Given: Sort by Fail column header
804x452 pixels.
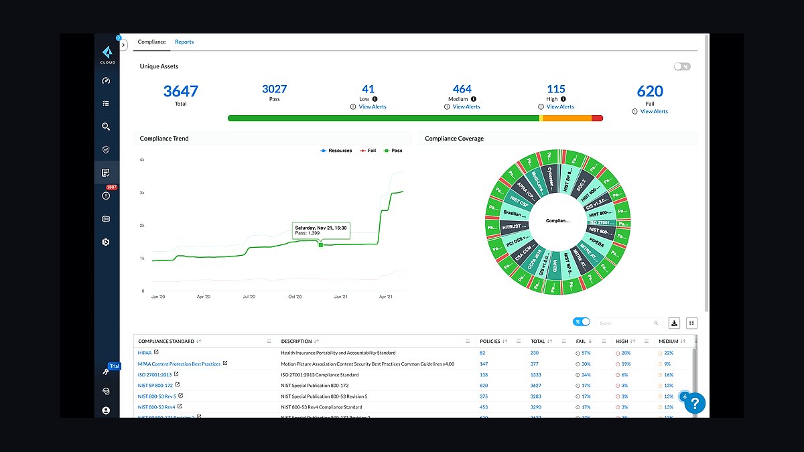Looking at the screenshot, I should (584, 342).
